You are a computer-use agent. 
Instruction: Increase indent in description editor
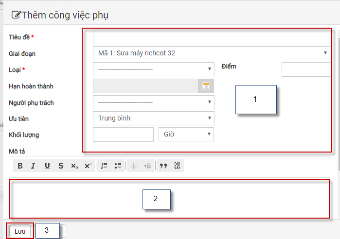(x=148, y=166)
